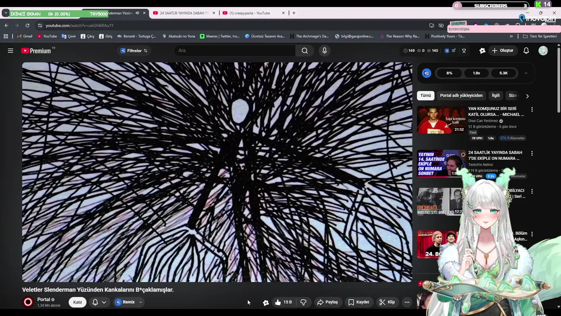
Task: Open options for 24 SAATLİK YAYINDA video
Action: [x=532, y=153]
